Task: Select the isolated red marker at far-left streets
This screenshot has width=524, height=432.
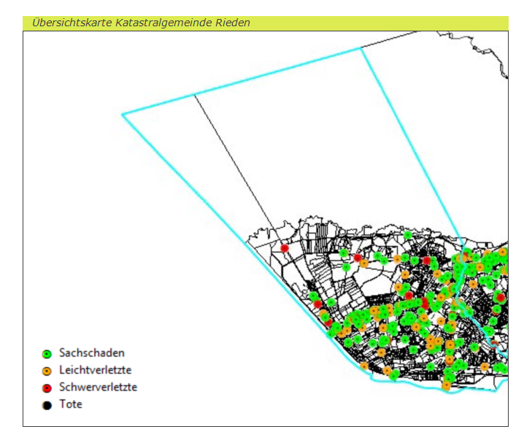Action: (285, 248)
